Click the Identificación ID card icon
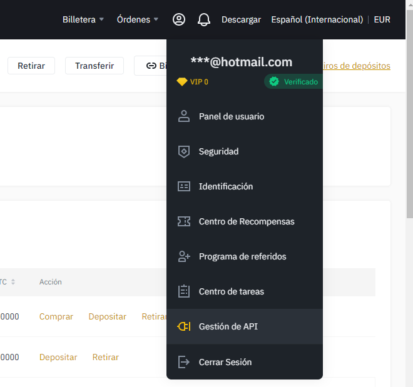Screen dimensions: 413x387 pos(183,186)
